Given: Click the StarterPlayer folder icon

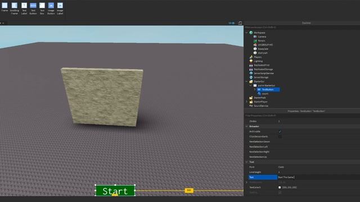Looking at the screenshot, I should (x=251, y=102).
